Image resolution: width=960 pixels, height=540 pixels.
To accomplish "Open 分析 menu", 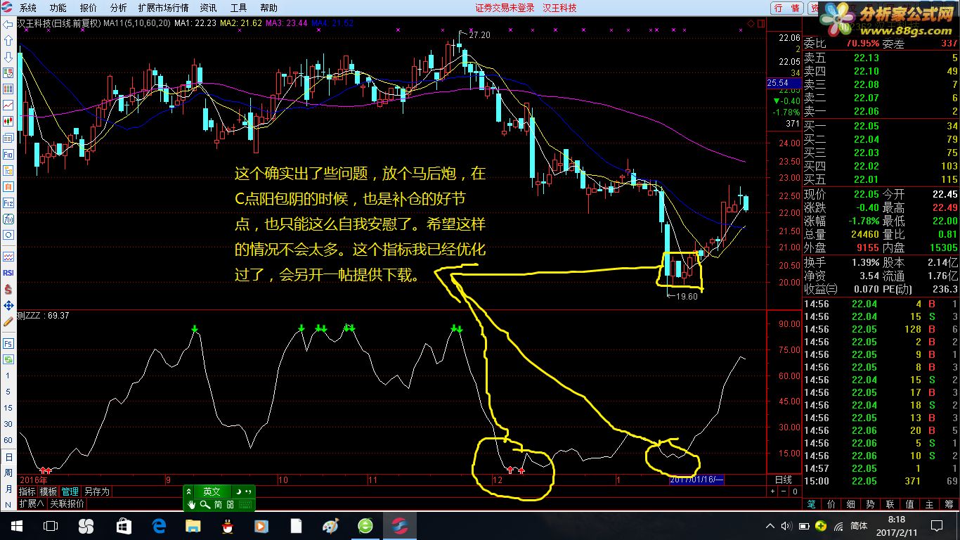I will 119,8.
